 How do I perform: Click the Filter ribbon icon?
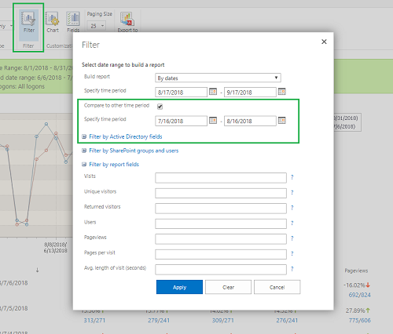[28, 23]
